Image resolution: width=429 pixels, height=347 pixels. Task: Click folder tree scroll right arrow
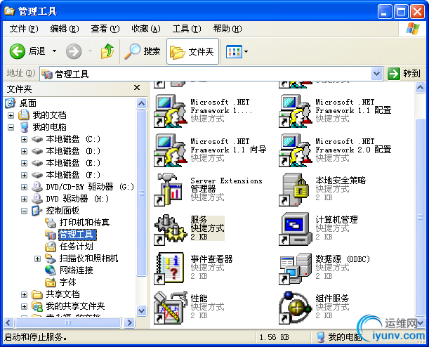129,323
